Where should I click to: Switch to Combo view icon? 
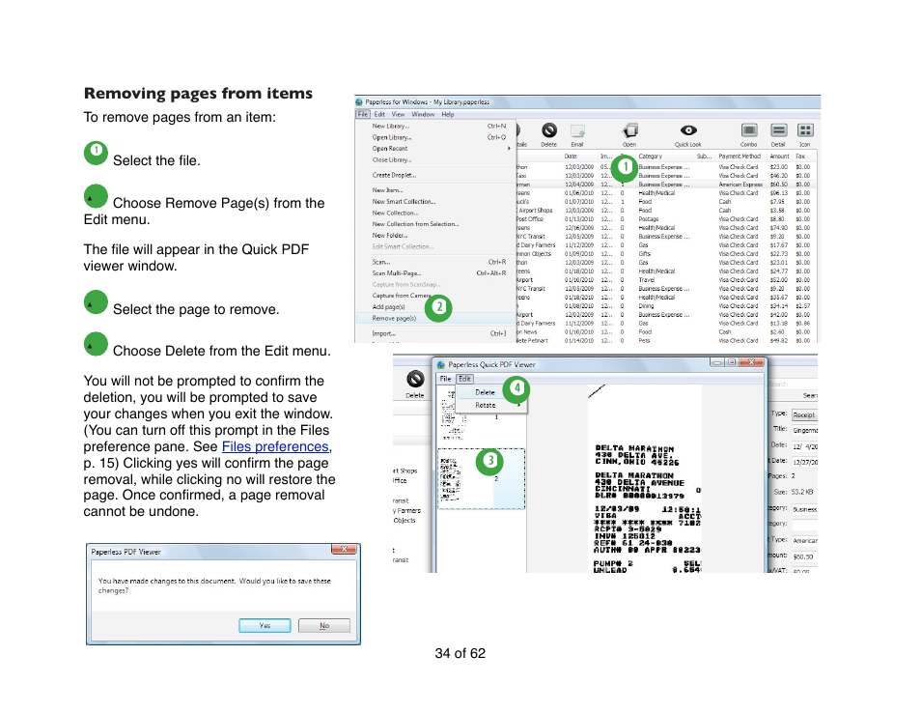(749, 130)
